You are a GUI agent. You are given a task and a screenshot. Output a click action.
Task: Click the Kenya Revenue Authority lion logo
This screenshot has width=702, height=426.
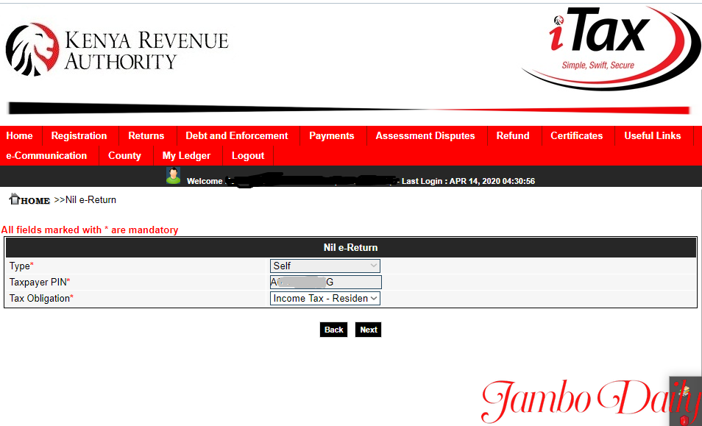32,50
